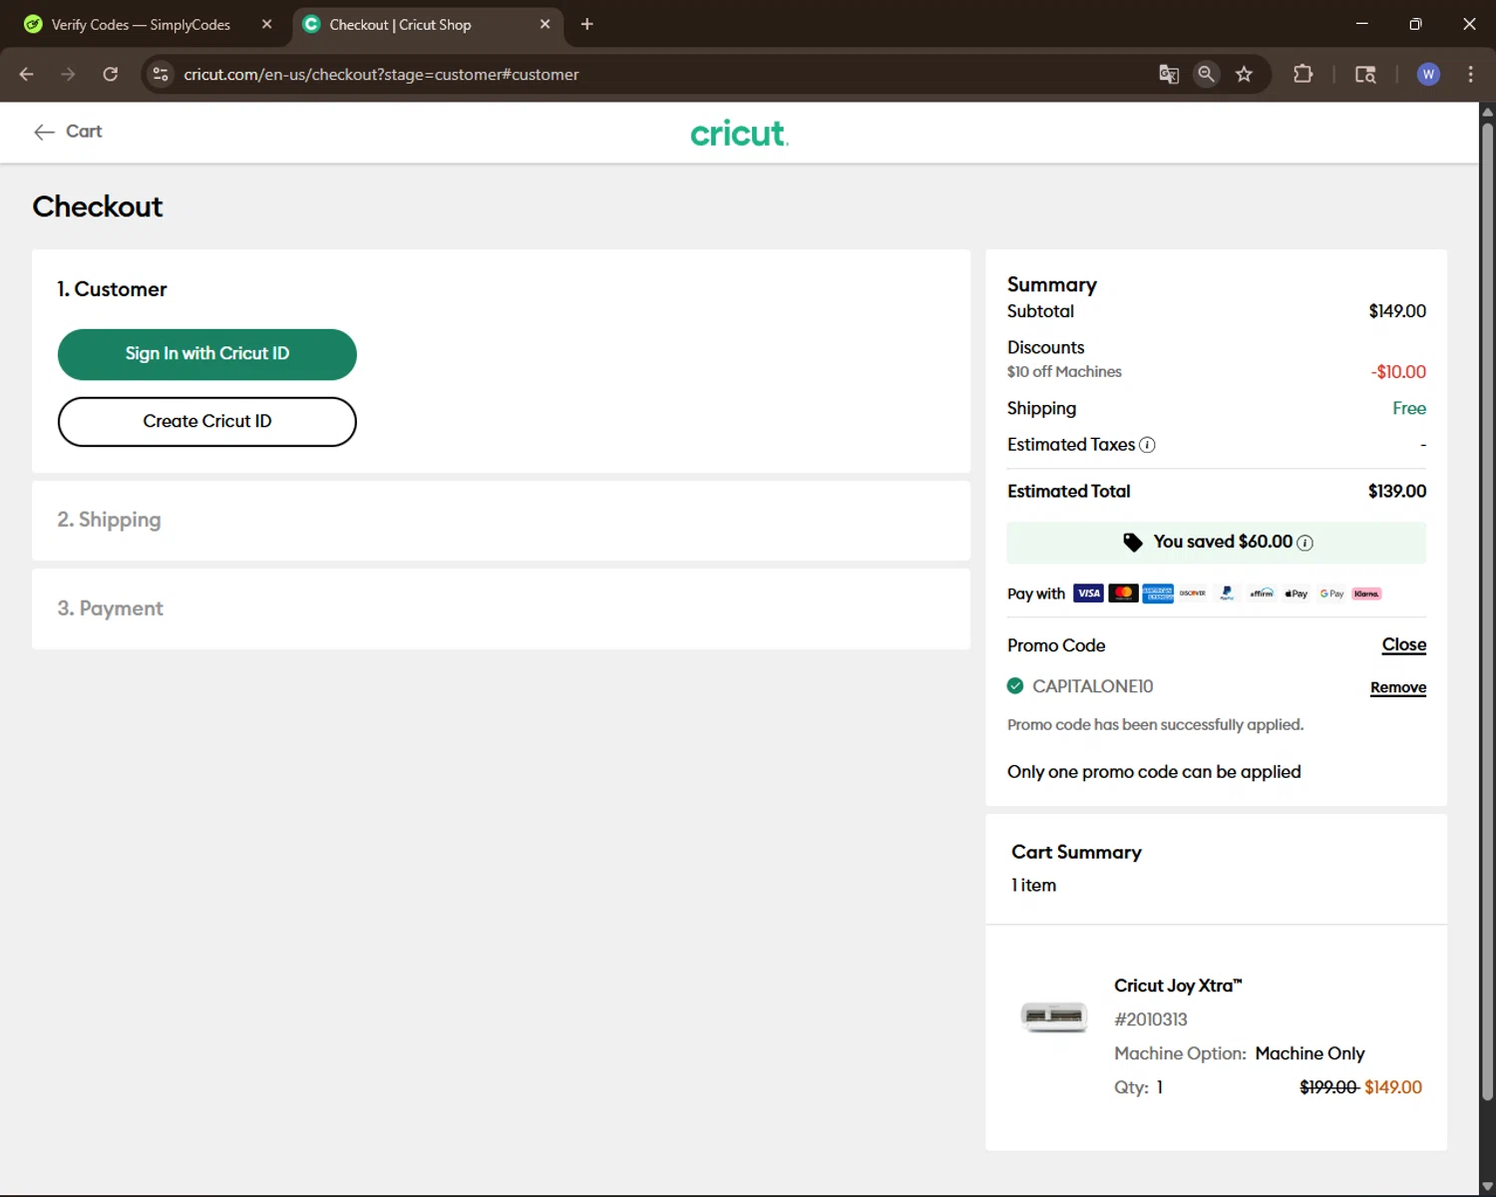Show You saved $60.00 info icon

[1305, 543]
